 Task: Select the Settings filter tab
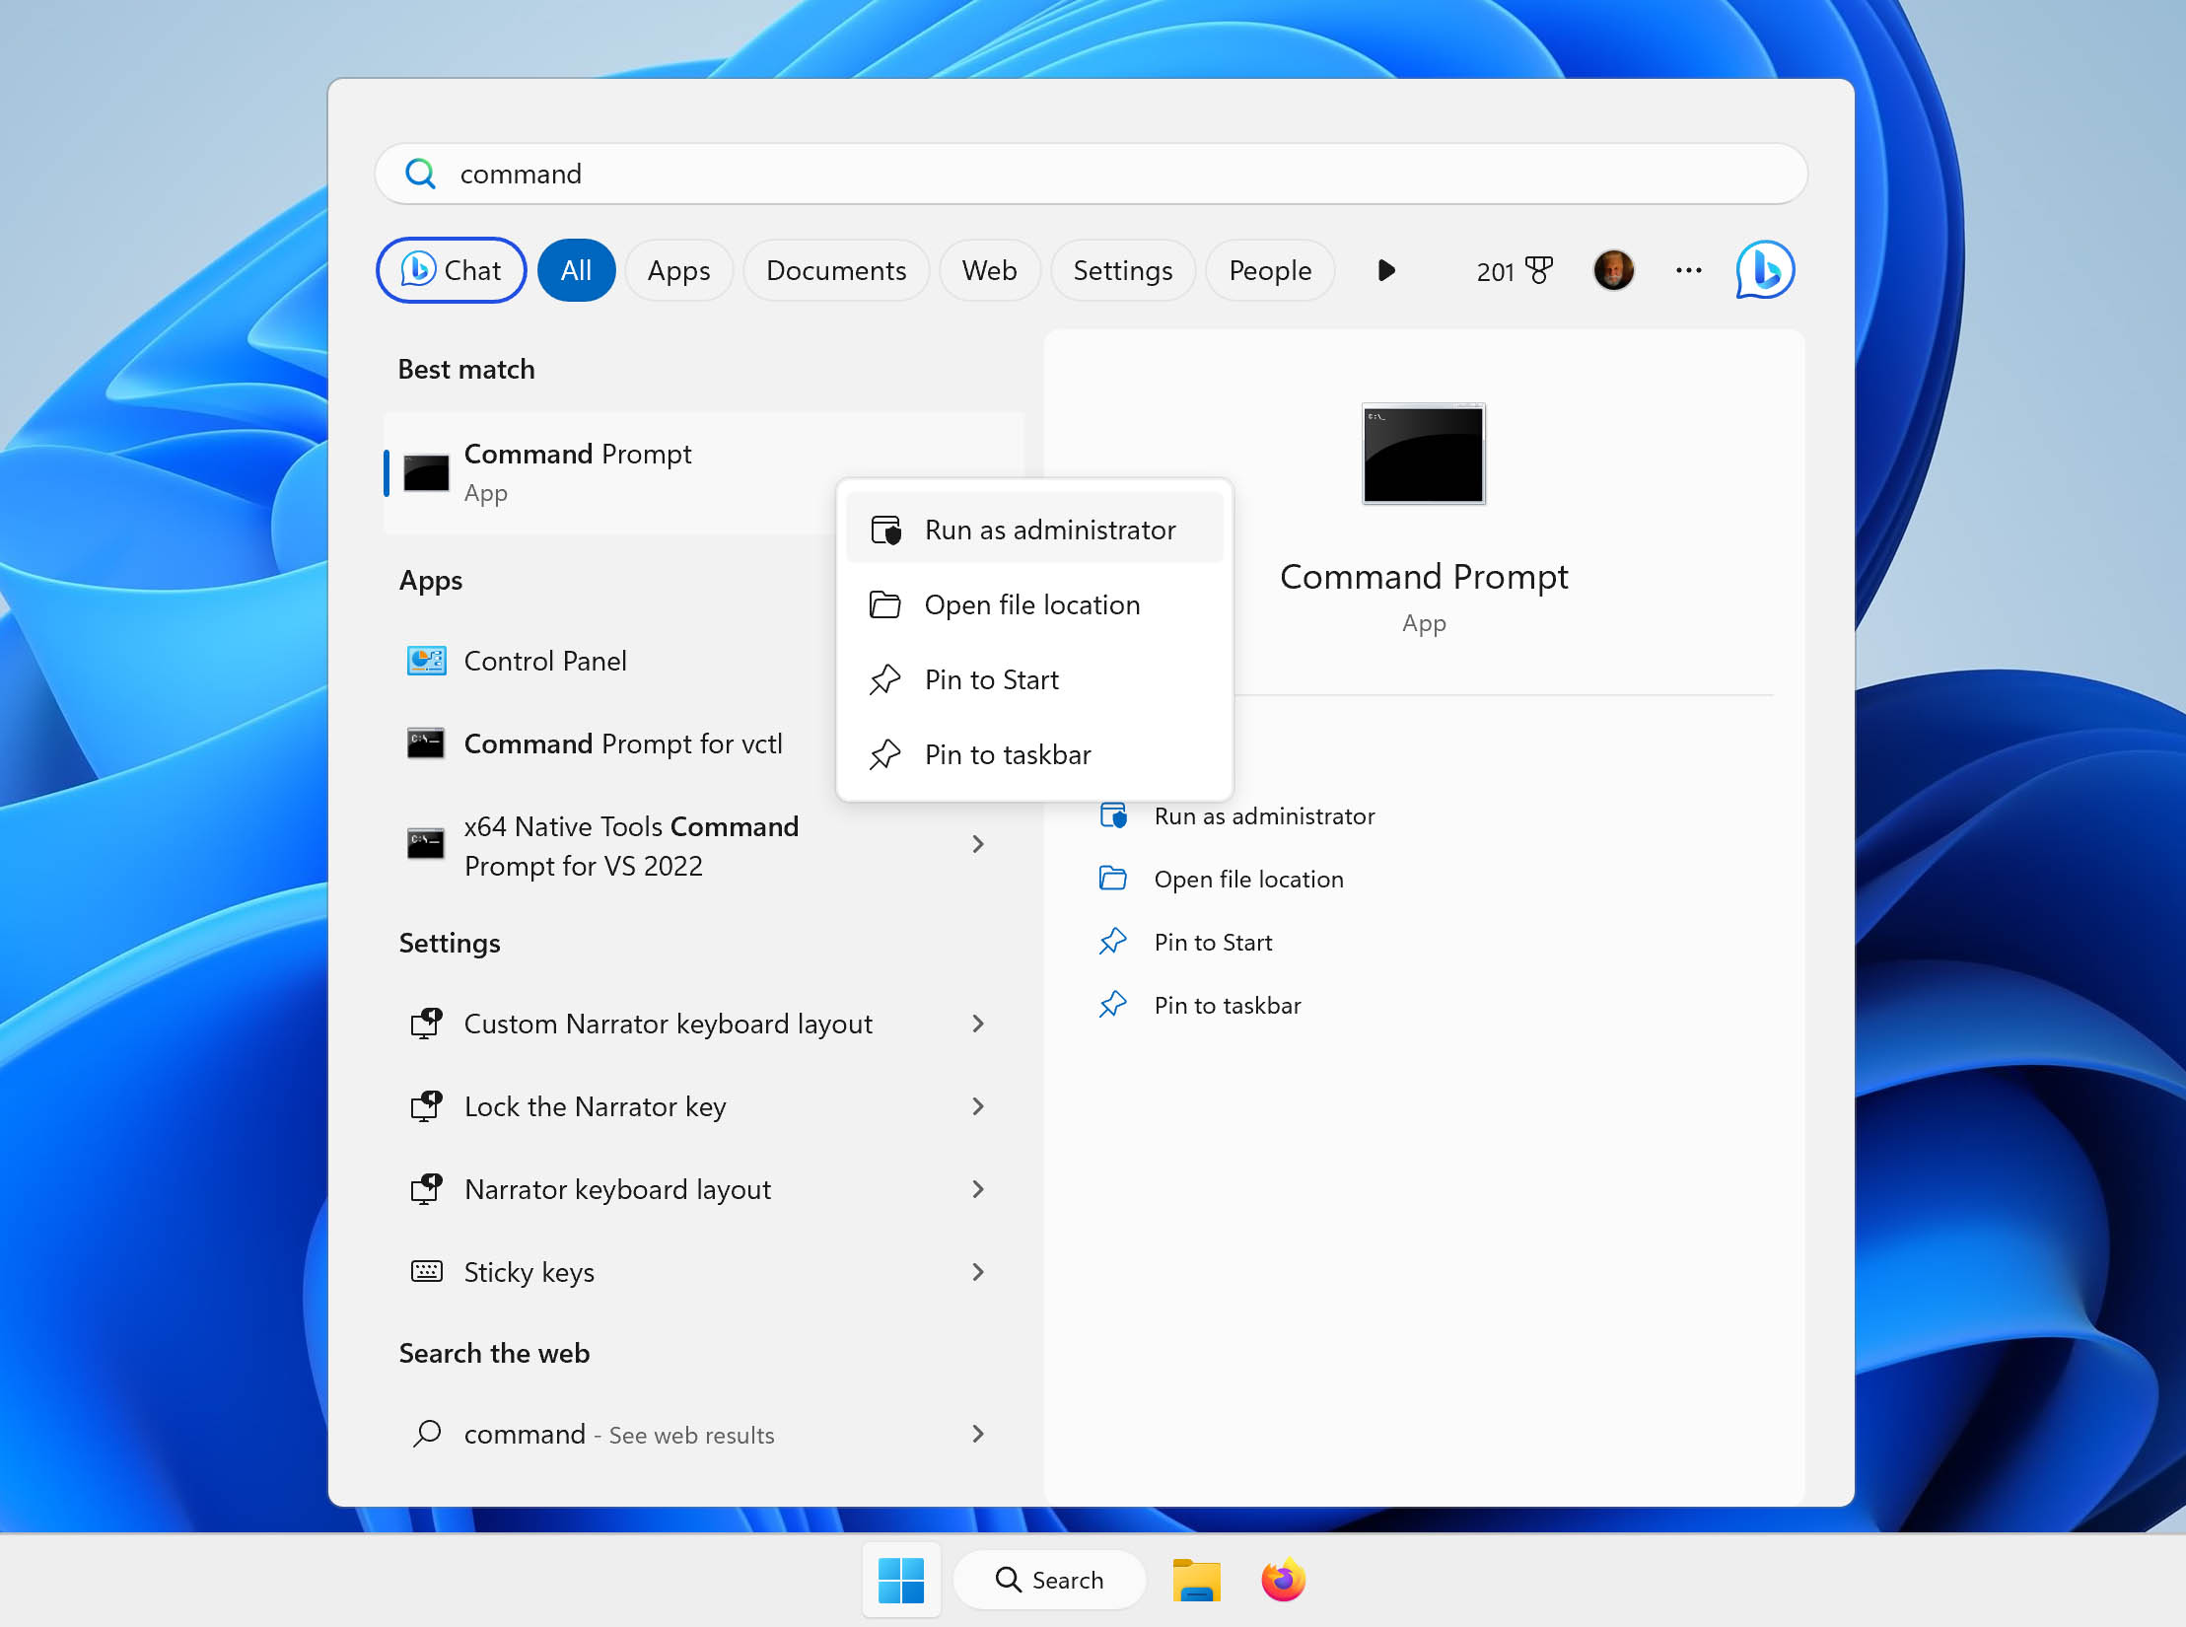[1122, 270]
